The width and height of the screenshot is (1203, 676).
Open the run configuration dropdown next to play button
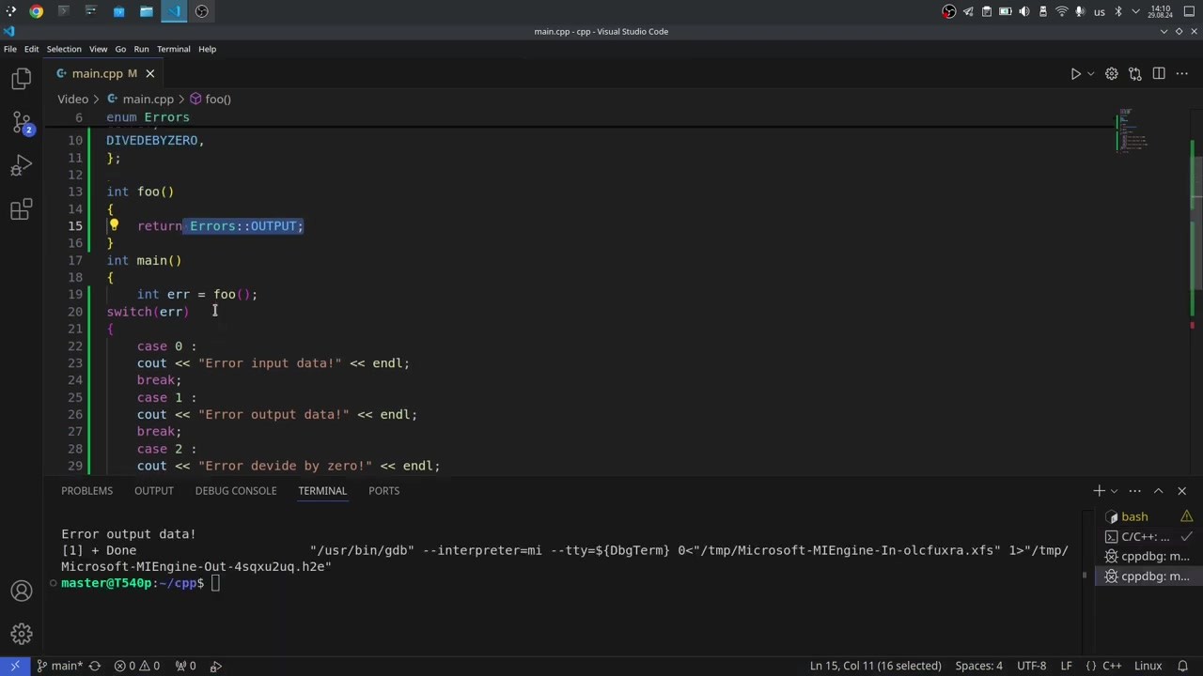point(1090,73)
